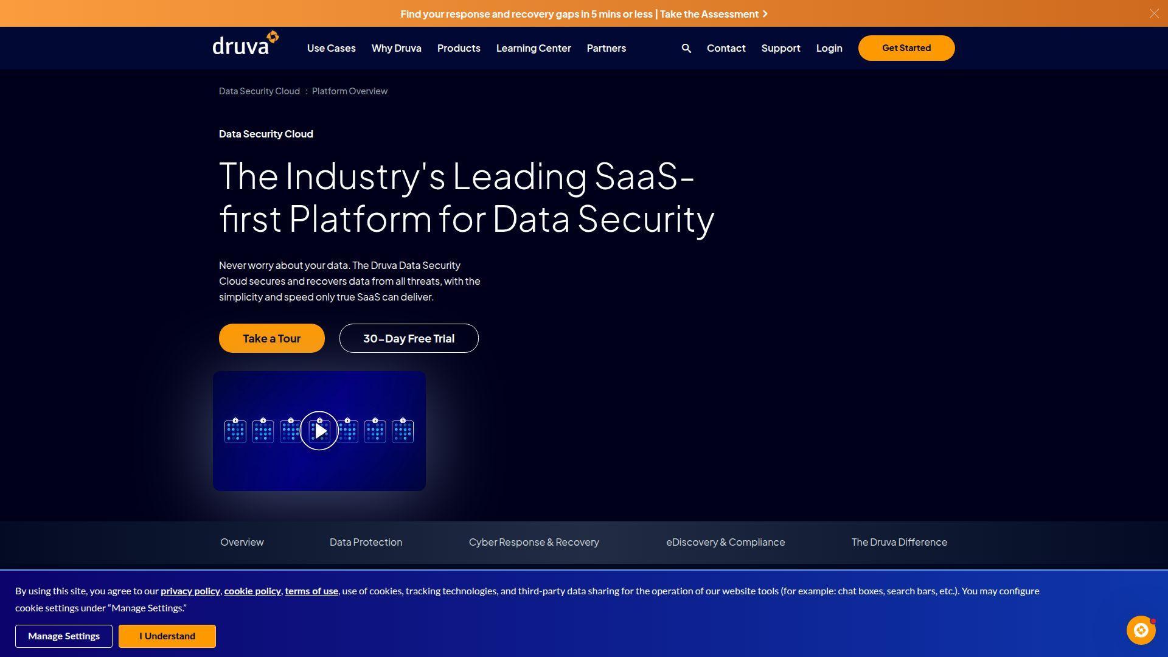The width and height of the screenshot is (1168, 657).
Task: Click the Data Security Cloud breadcrumb
Action: coord(259,91)
